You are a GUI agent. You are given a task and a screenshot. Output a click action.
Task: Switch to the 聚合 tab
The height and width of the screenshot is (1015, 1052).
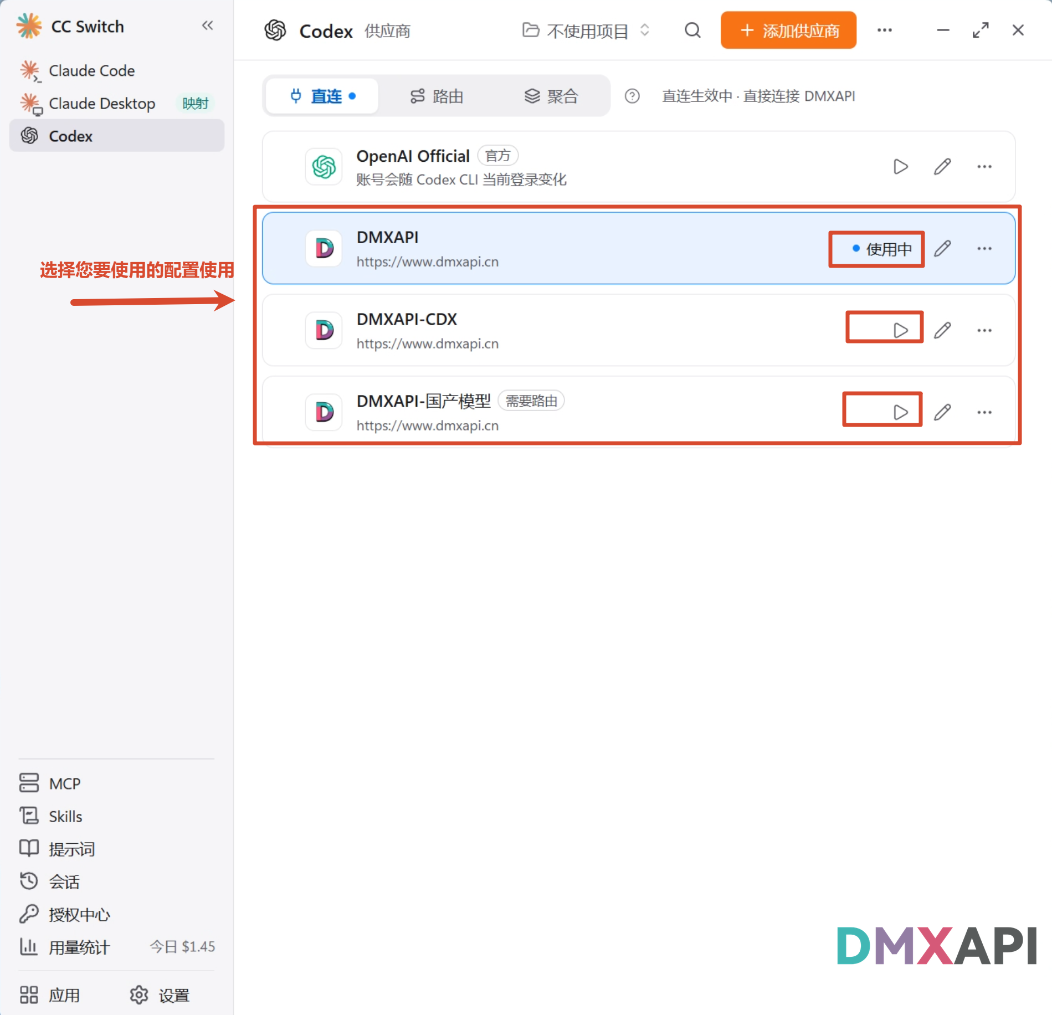click(x=551, y=96)
